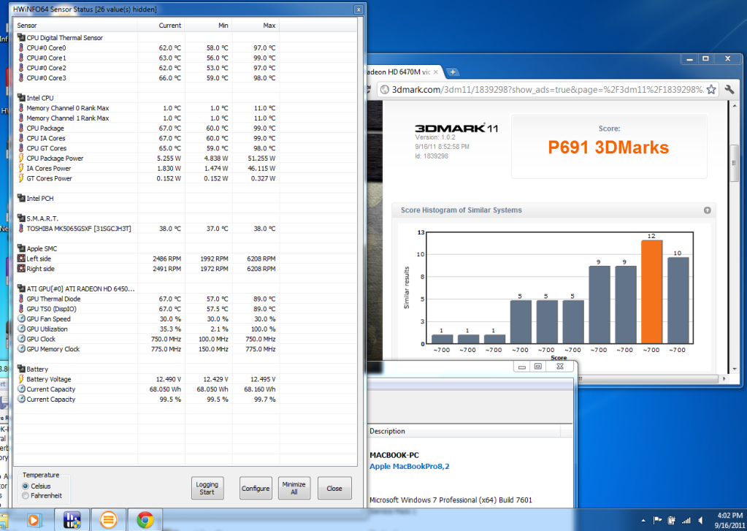Click the fan icon of Left side
The image size is (747, 531).
(x=21, y=259)
